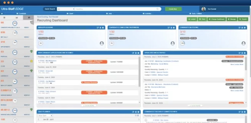Click the Change Dashboard button
Viewport: 251px width, 123px height.
217,19
